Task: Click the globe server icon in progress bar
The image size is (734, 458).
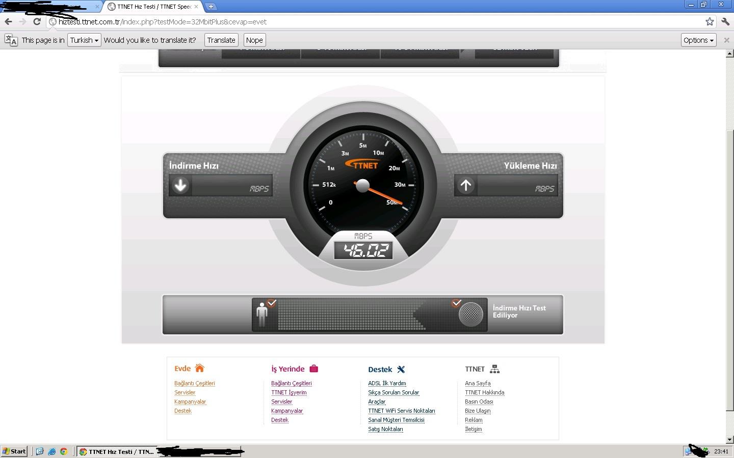Action: click(470, 314)
